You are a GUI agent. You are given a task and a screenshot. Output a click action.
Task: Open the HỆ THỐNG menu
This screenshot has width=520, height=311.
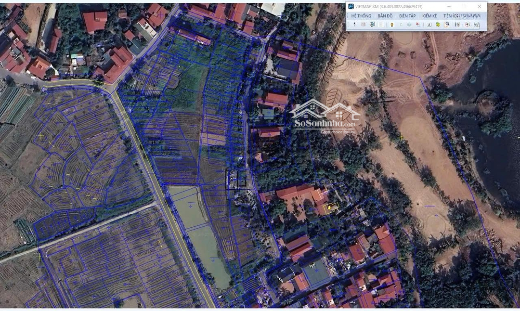361,16
